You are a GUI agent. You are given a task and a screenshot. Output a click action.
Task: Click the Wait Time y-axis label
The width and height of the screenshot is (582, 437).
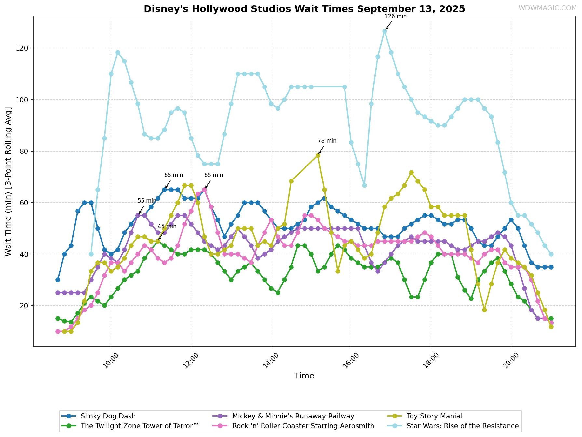pyautogui.click(x=8, y=181)
